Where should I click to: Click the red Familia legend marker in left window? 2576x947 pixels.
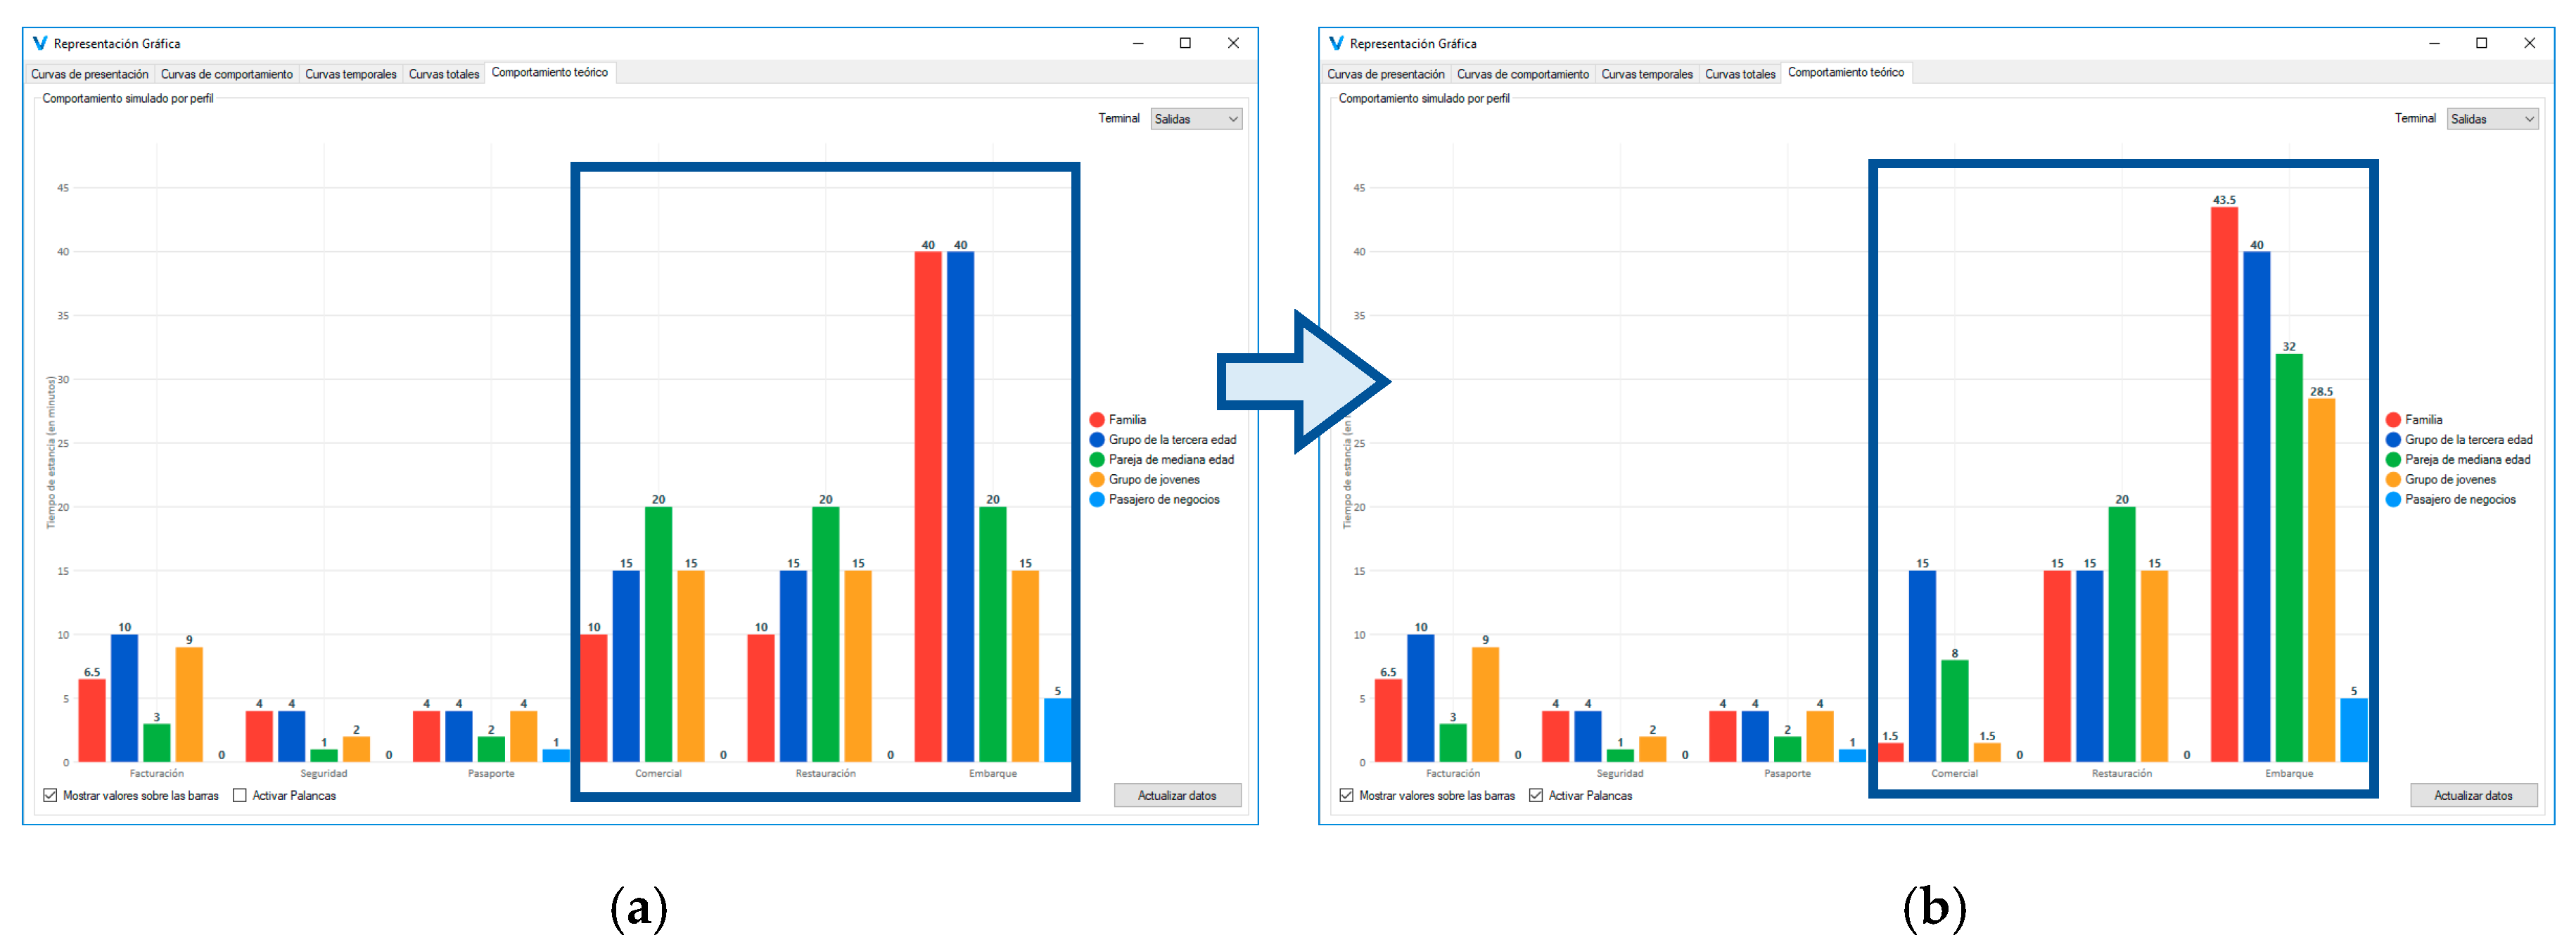(x=1097, y=420)
